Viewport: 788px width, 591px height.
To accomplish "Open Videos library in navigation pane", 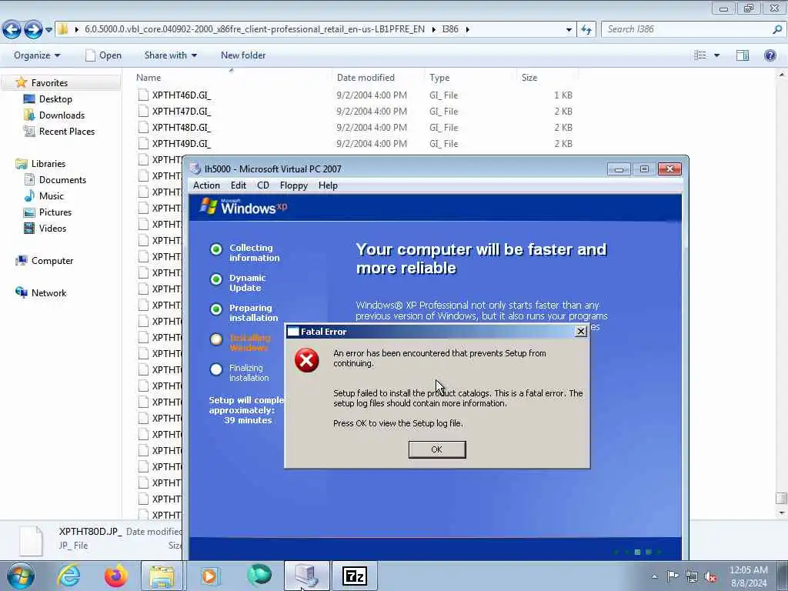I will [52, 228].
